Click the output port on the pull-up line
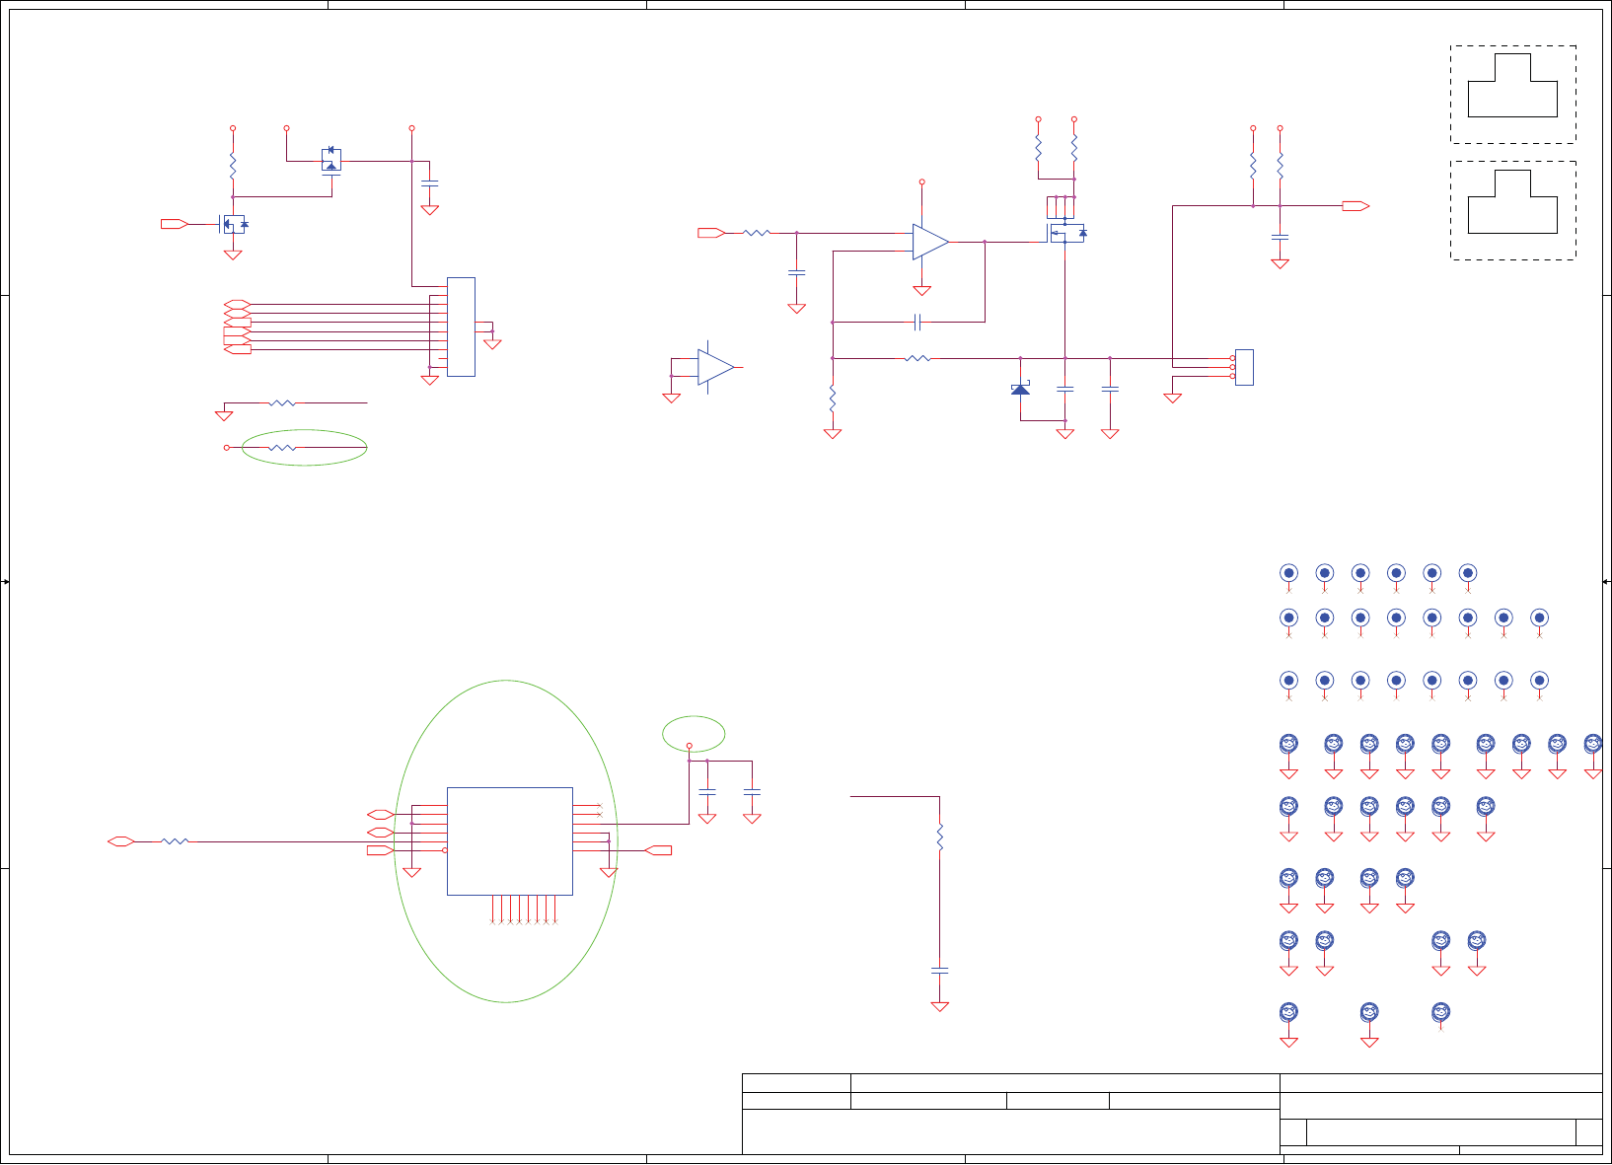Viewport: 1612px width, 1165px height. pyautogui.click(x=1356, y=206)
